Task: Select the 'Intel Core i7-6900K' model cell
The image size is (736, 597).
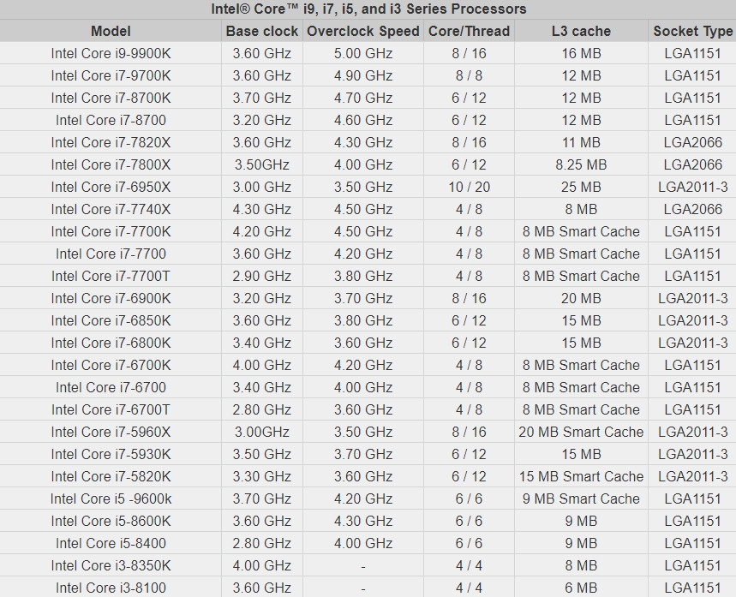Action: click(111, 298)
